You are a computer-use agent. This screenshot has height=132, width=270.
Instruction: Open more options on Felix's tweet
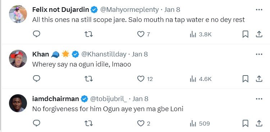(259, 10)
